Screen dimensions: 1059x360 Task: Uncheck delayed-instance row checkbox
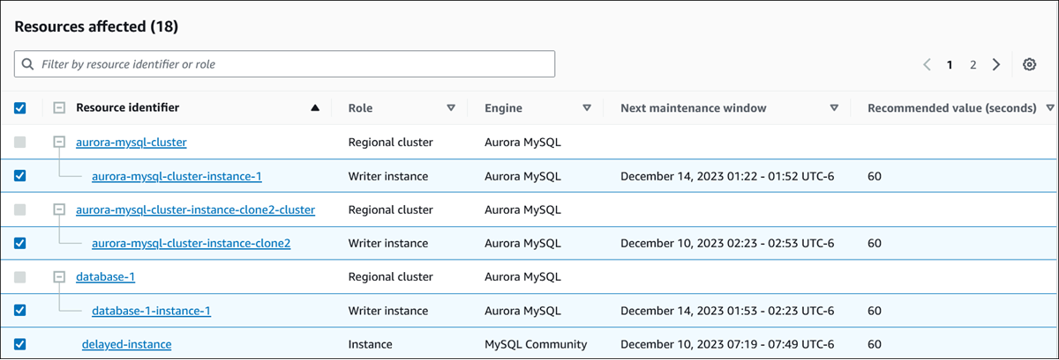pos(20,344)
